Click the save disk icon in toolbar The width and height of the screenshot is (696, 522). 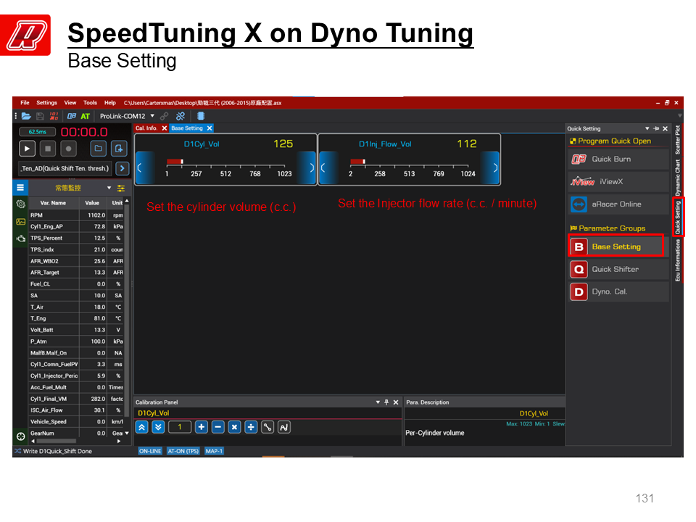(x=40, y=116)
